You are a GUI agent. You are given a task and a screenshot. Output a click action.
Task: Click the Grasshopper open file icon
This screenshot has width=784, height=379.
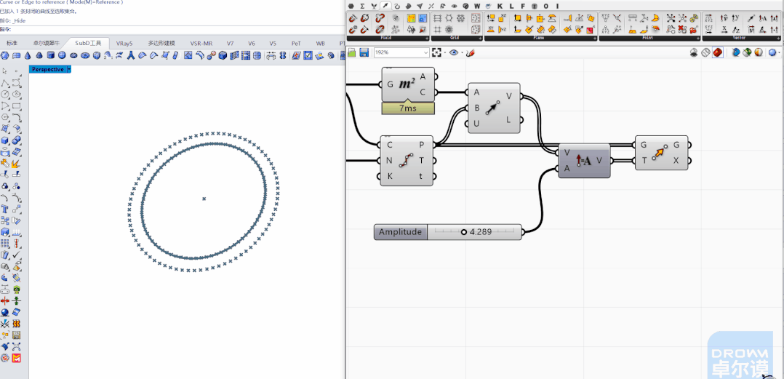(x=352, y=52)
